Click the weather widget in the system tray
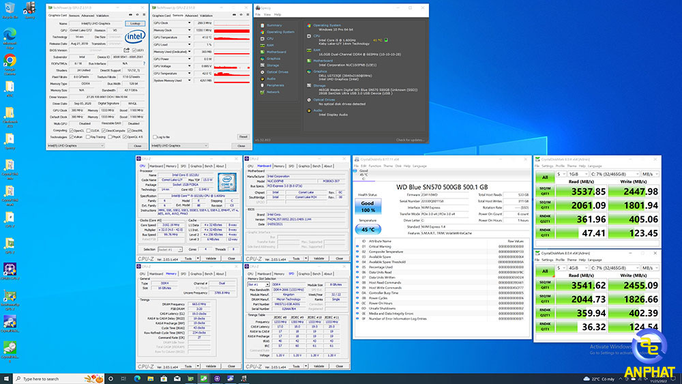The height and width of the screenshot is (384, 682). (x=599, y=379)
